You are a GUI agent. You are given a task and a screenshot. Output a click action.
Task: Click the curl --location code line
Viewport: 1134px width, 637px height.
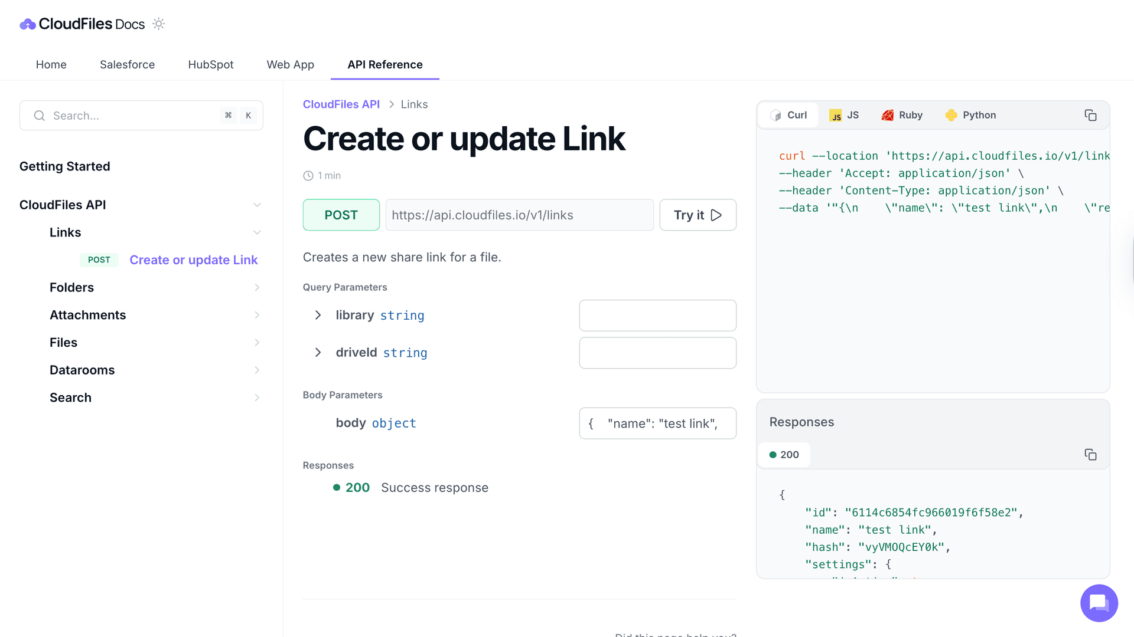tap(944, 156)
